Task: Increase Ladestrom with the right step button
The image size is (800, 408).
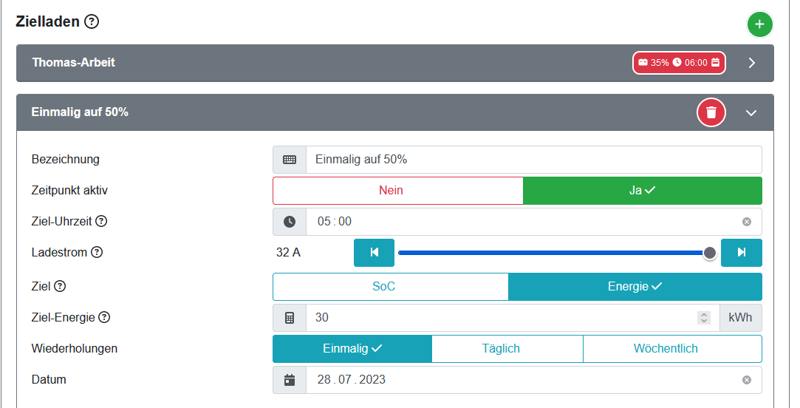Action: pyautogui.click(x=741, y=253)
